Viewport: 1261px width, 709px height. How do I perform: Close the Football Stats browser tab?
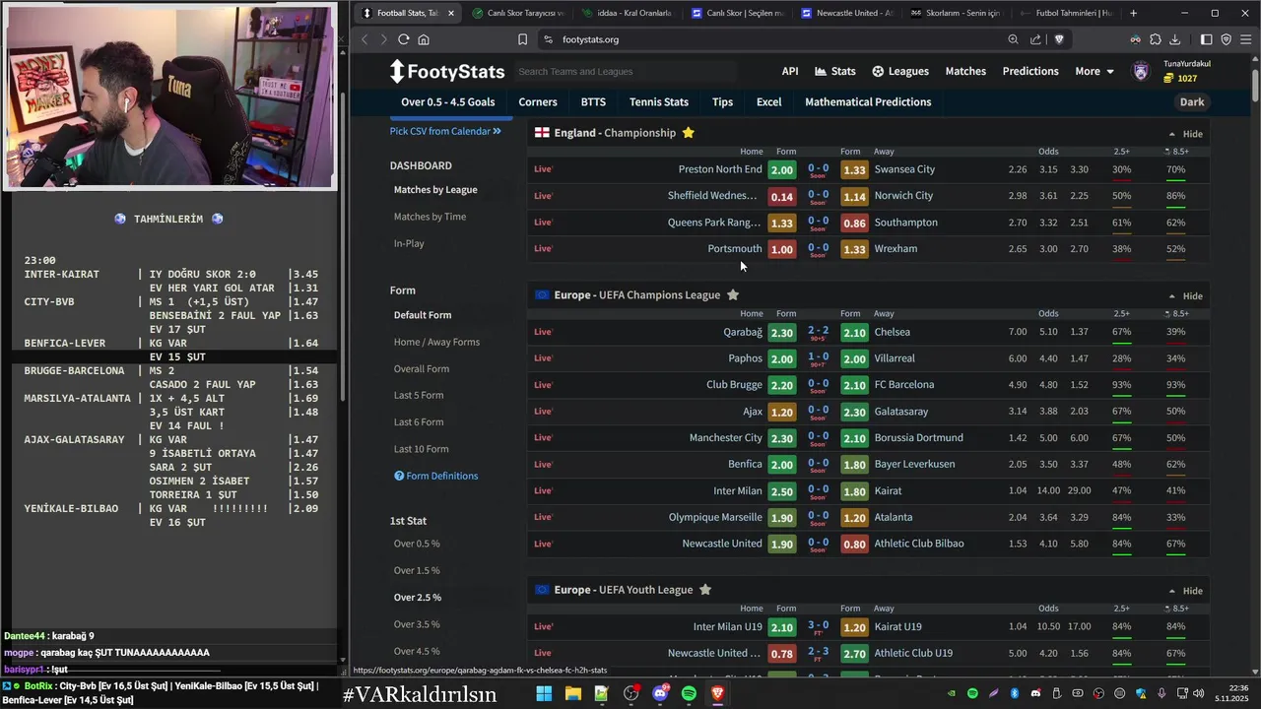(x=451, y=13)
